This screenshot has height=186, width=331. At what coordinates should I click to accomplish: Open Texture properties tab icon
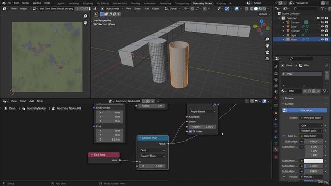(276, 157)
